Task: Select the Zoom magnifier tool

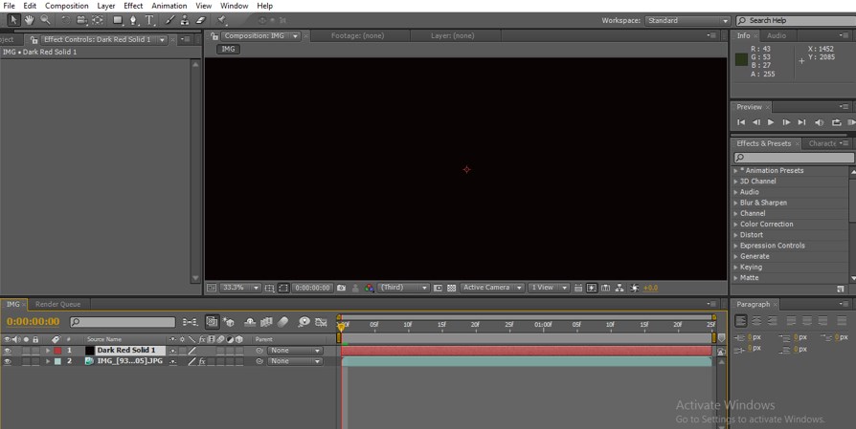Action: [x=45, y=20]
